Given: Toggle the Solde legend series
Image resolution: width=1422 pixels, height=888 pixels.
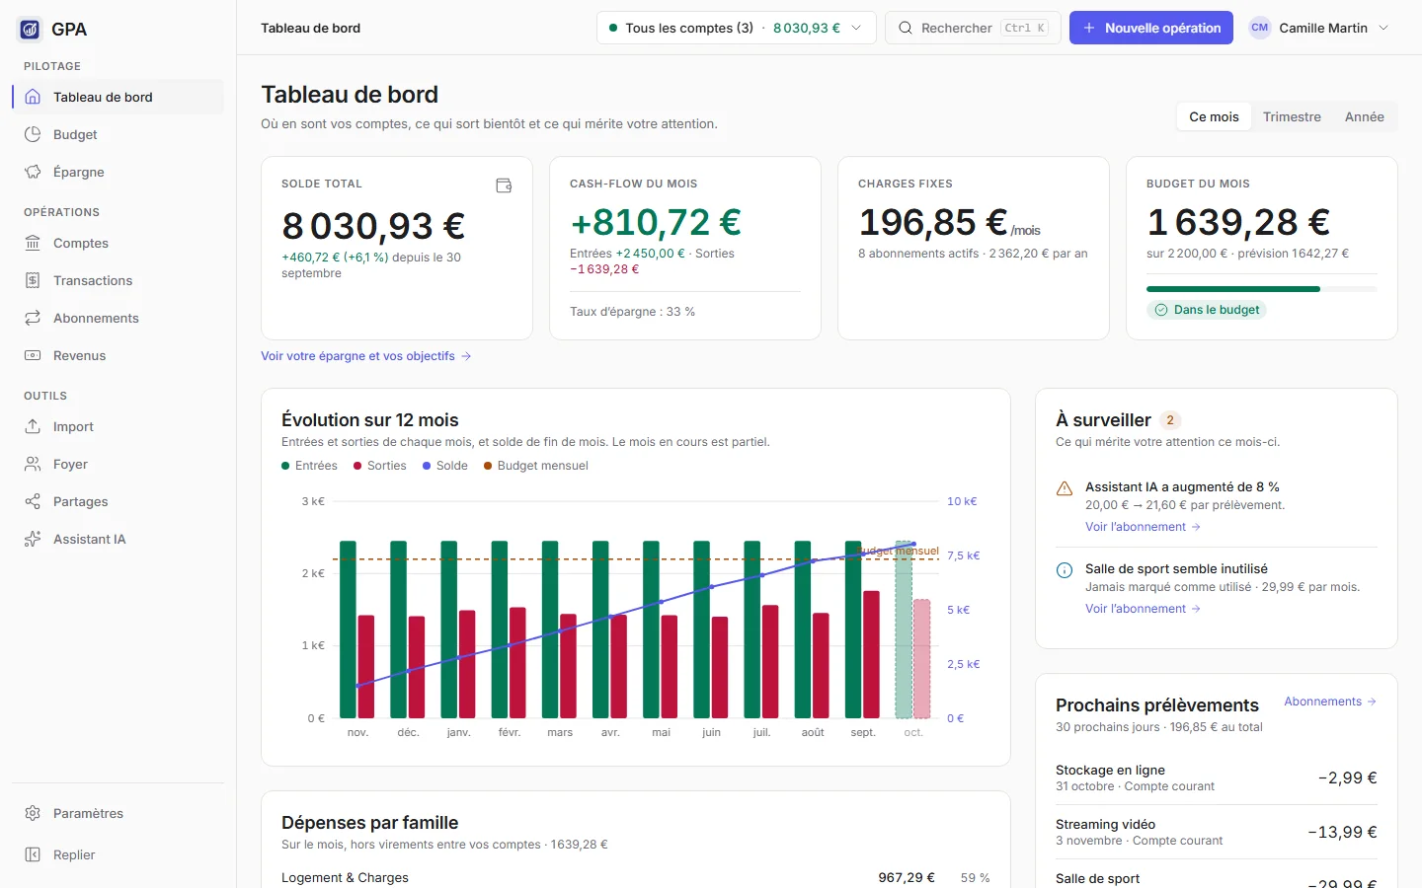Looking at the screenshot, I should pos(445,466).
